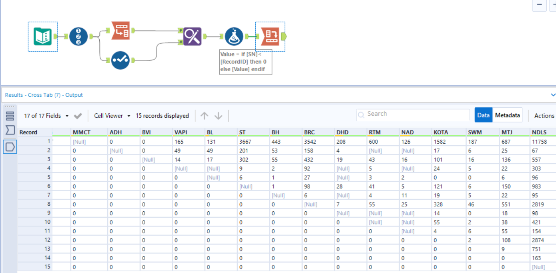Click the formula annotation box on the canvas
556x273 pixels.
(245, 62)
